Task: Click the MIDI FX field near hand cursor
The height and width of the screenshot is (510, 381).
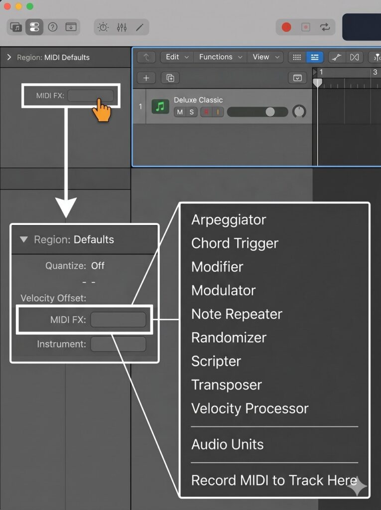Action: click(x=91, y=96)
